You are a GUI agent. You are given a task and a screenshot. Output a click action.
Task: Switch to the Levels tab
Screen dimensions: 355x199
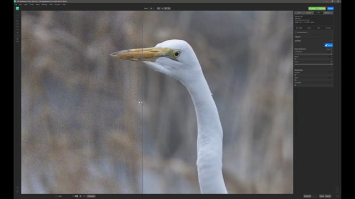click(308, 13)
